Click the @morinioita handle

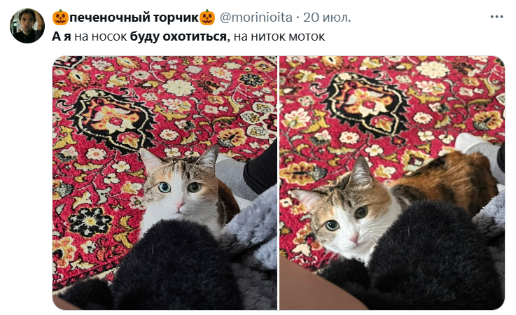point(256,17)
